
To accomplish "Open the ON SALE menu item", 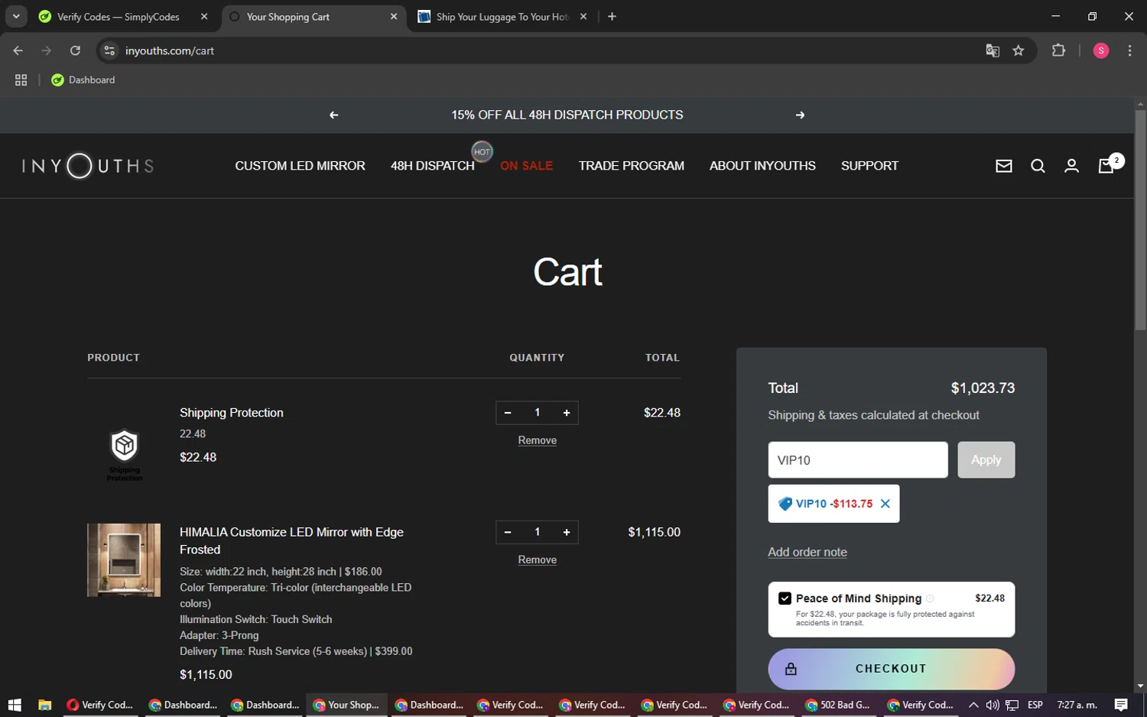I will tap(526, 166).
